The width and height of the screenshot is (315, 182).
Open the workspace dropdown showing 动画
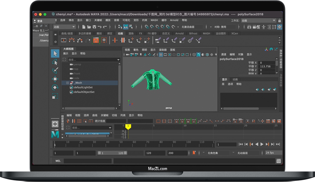258,20
